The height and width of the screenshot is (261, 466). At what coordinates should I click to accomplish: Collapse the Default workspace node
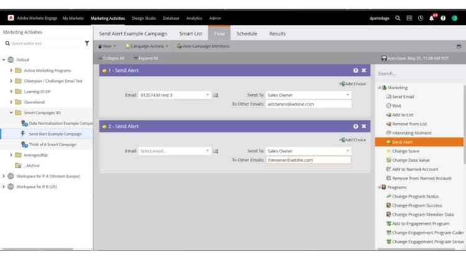pyautogui.click(x=4, y=60)
